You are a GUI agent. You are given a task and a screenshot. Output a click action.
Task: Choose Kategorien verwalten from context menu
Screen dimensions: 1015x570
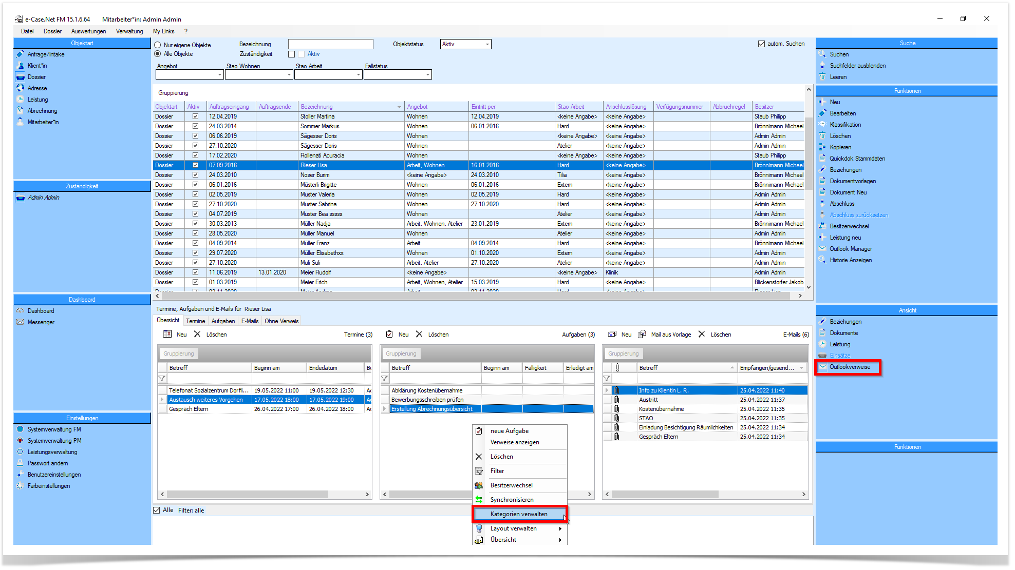point(520,514)
